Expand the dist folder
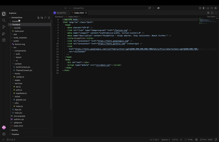Viewport: 219px width, 142px height. pos(29,34)
